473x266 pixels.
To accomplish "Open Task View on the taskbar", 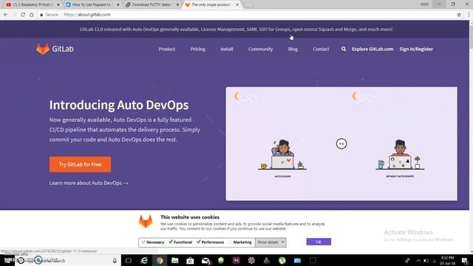I will click(129, 260).
